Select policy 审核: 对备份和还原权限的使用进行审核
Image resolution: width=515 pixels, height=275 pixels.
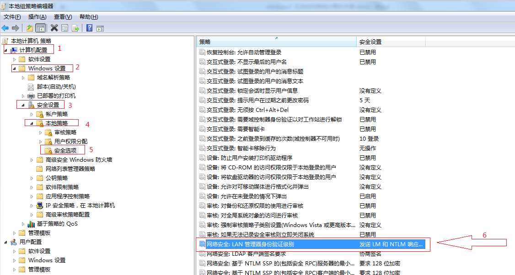point(255,206)
